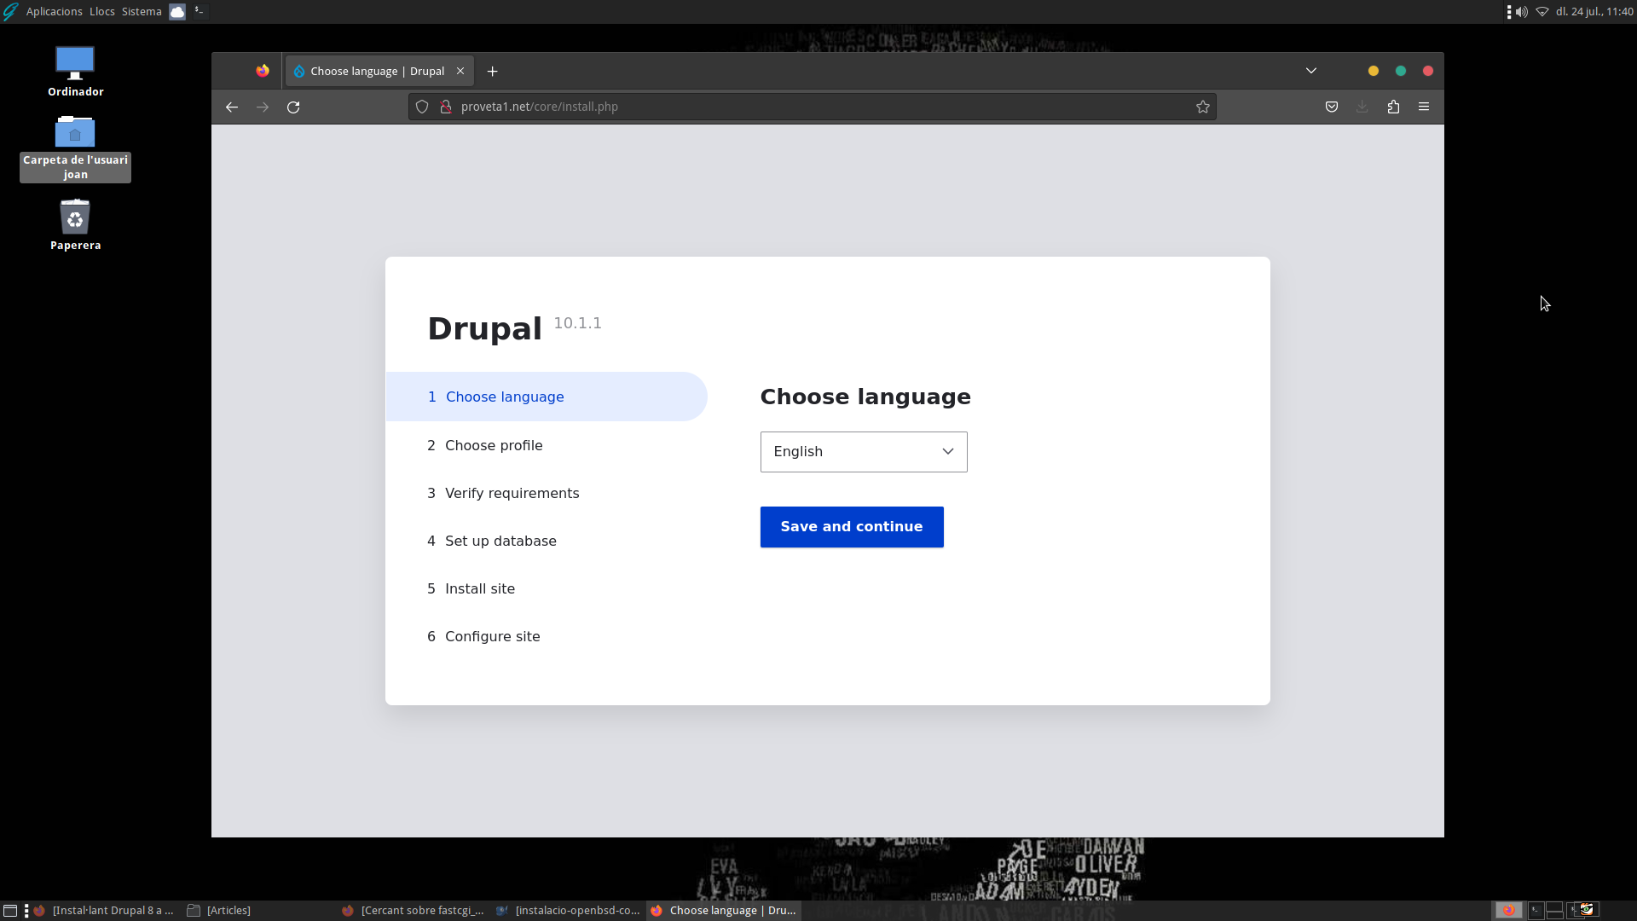Screen dimensions: 1637x921
Task: Select Carpeta de l'usuari joan folder icon
Action: pyautogui.click(x=75, y=148)
